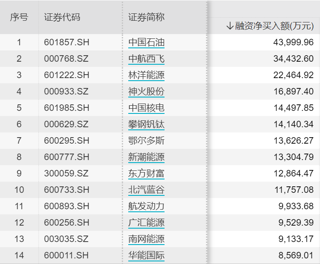Open the 北汽蓝谷 stock link
The image size is (320, 264).
(146, 190)
